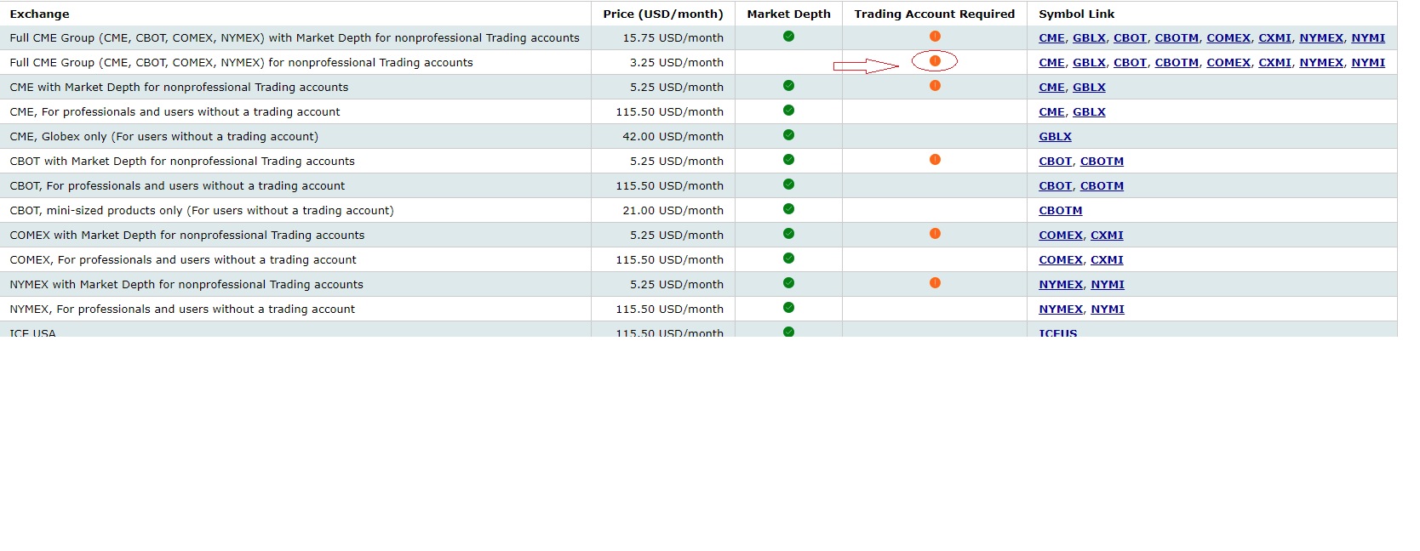Open NYMI link in 3.25 USD/month row

(1368, 63)
